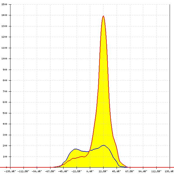Viewport: 174px width, 174px height.
Task: Click the y-axis label 1100
Action: (x=4, y=48)
